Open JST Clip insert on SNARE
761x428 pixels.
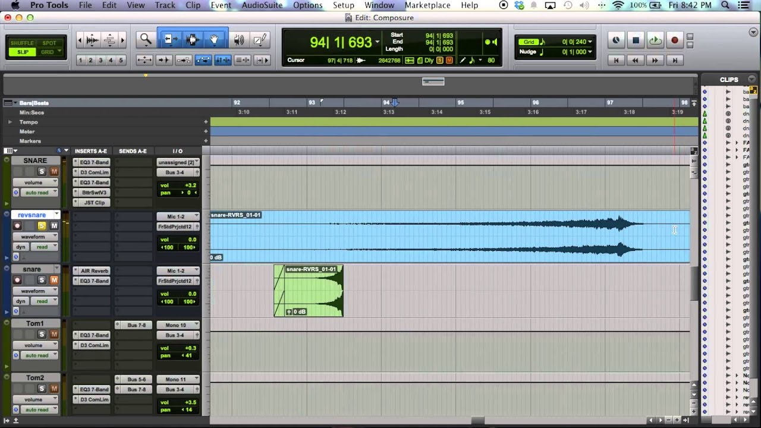[x=92, y=203]
